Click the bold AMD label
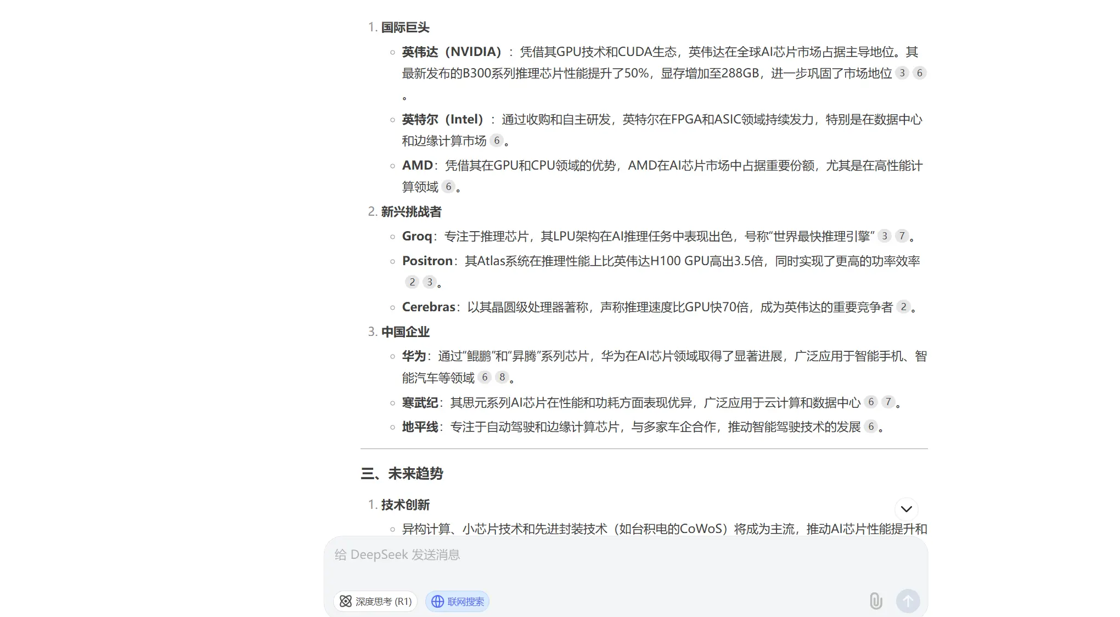This screenshot has width=1120, height=617. 418,166
